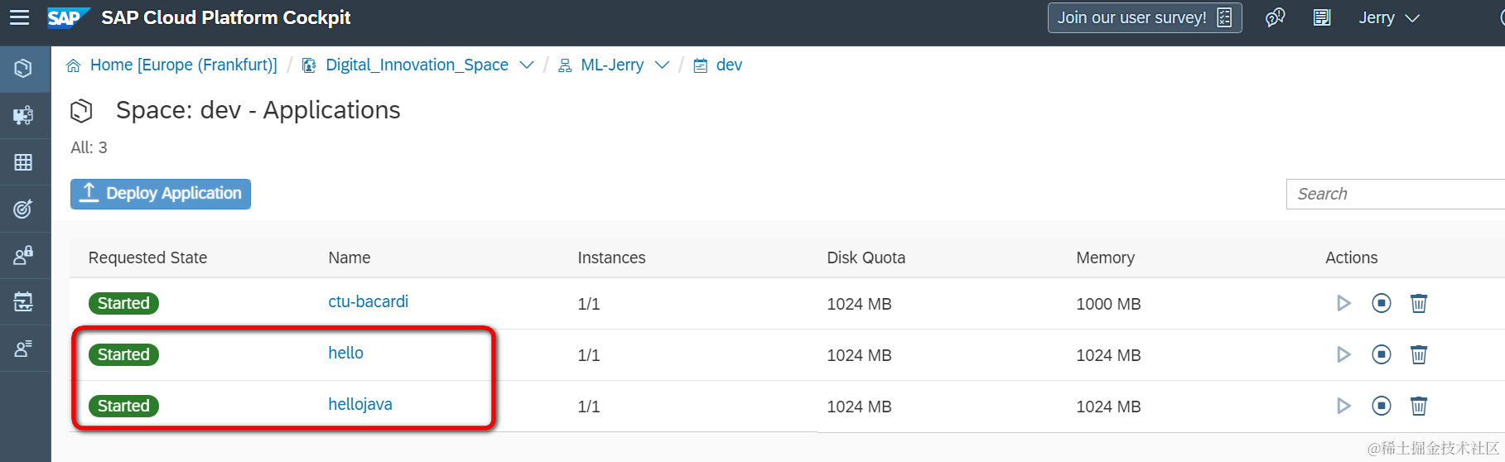Stop the ctu-bacardi application
This screenshot has height=462, width=1505.
tap(1382, 303)
